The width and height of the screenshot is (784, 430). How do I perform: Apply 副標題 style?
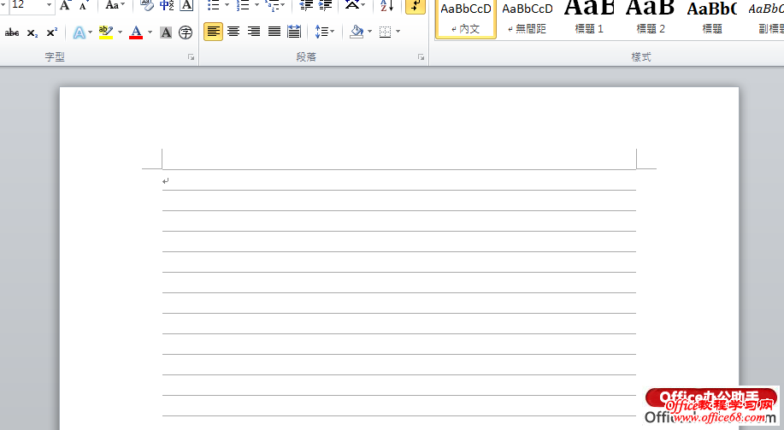coord(763,19)
